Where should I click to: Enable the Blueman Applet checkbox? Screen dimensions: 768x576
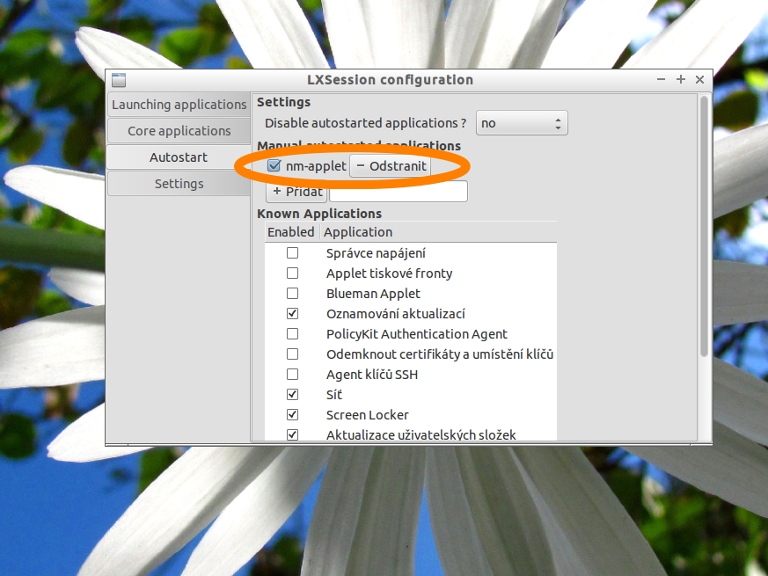point(293,294)
